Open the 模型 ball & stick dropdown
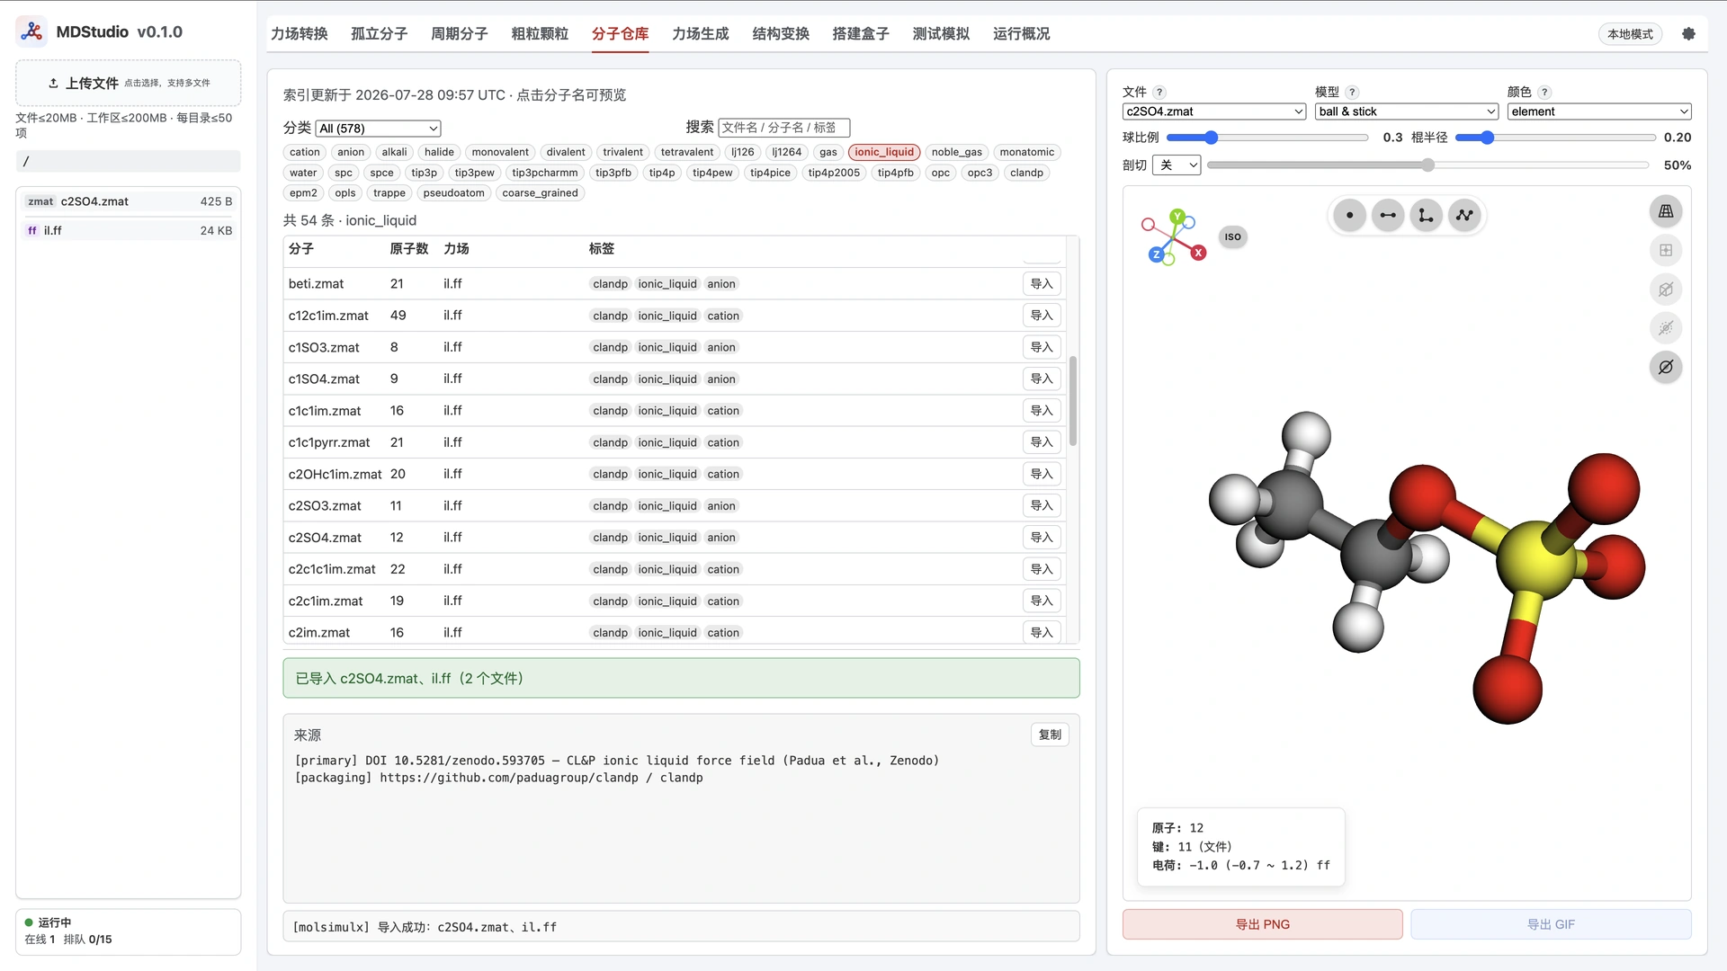 (1407, 111)
